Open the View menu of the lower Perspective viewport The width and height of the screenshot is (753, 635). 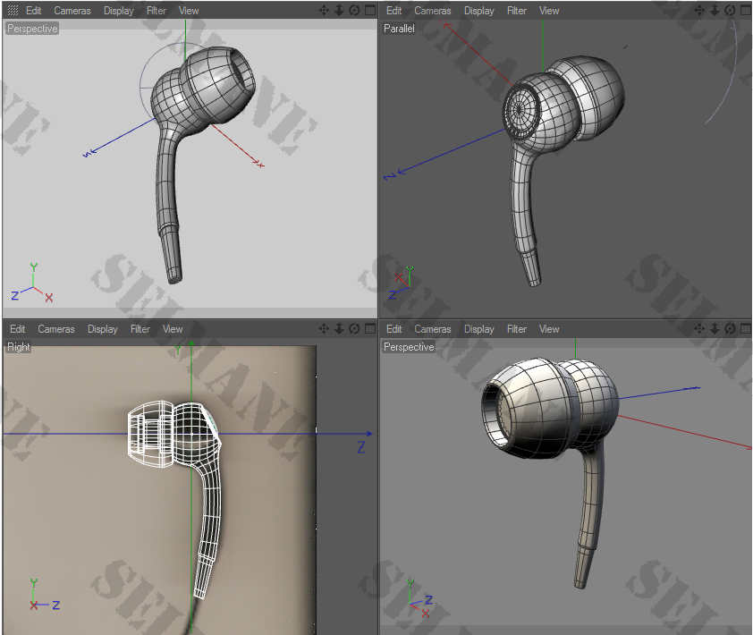coord(549,329)
